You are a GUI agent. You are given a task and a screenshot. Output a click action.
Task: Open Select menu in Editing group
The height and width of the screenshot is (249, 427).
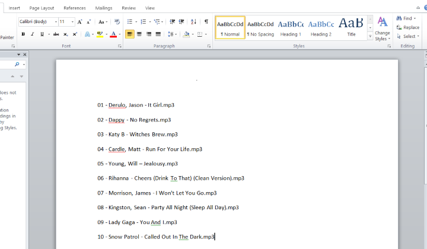408,37
